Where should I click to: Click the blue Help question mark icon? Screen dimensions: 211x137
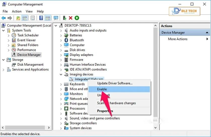pos(41,18)
